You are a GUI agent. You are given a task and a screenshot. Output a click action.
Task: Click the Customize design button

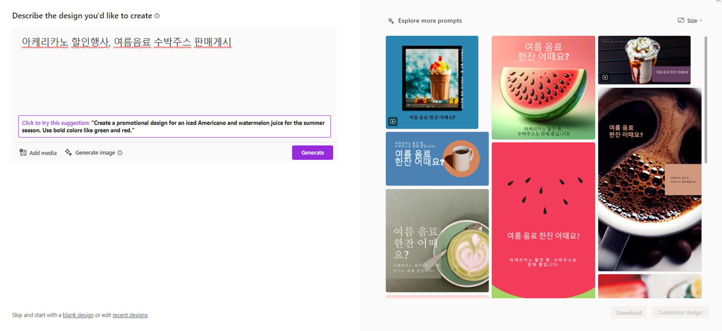[680, 312]
